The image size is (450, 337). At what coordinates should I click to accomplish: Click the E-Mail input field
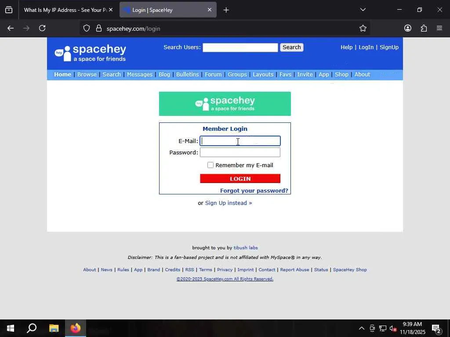coord(240,141)
